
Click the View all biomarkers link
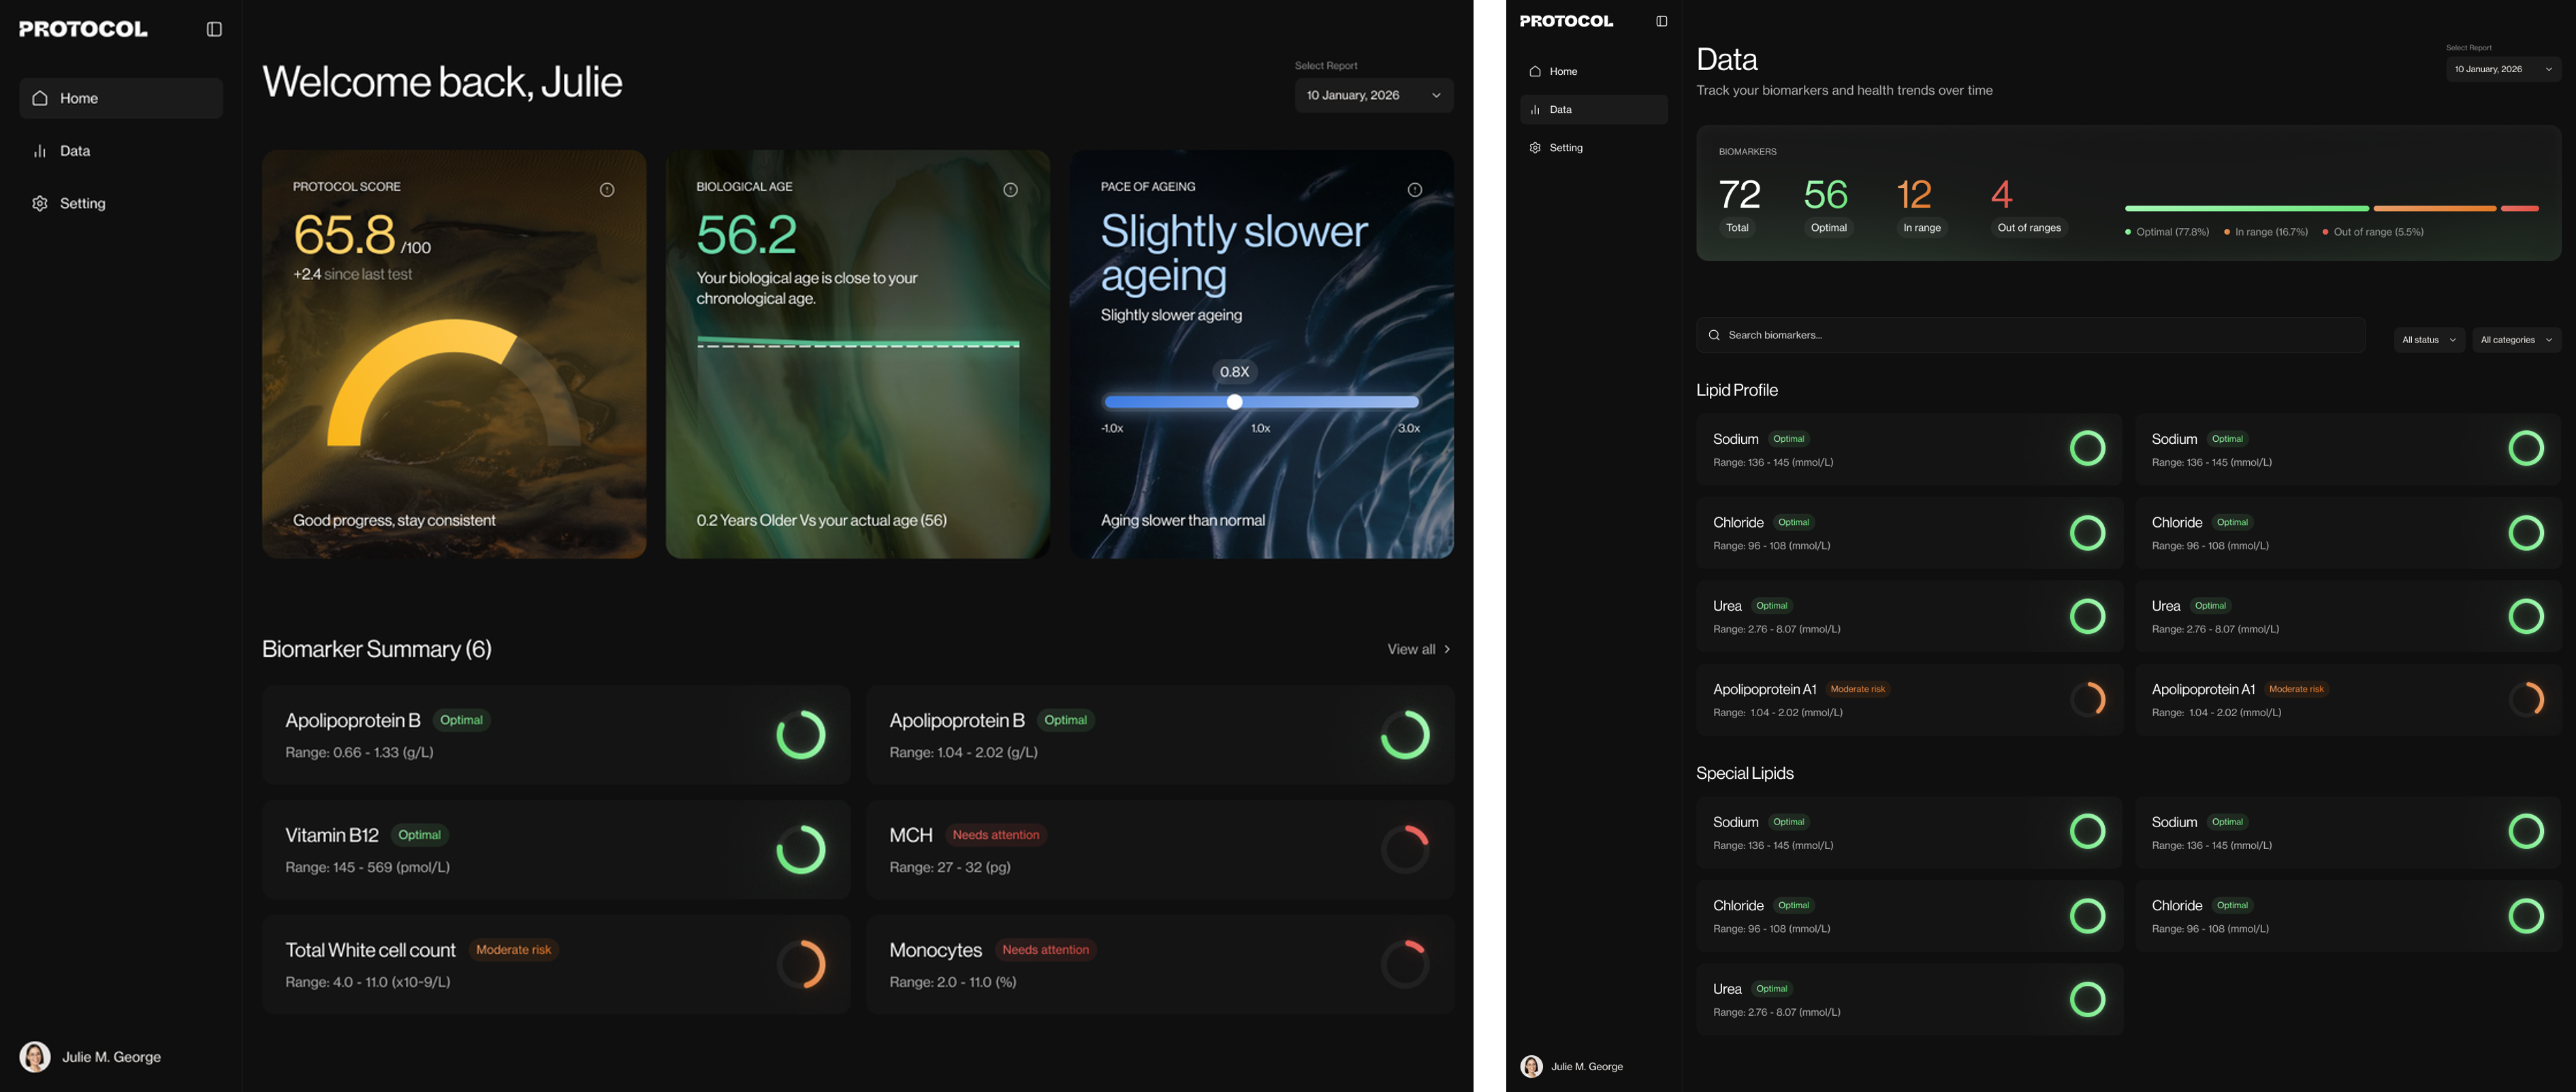coord(1418,649)
